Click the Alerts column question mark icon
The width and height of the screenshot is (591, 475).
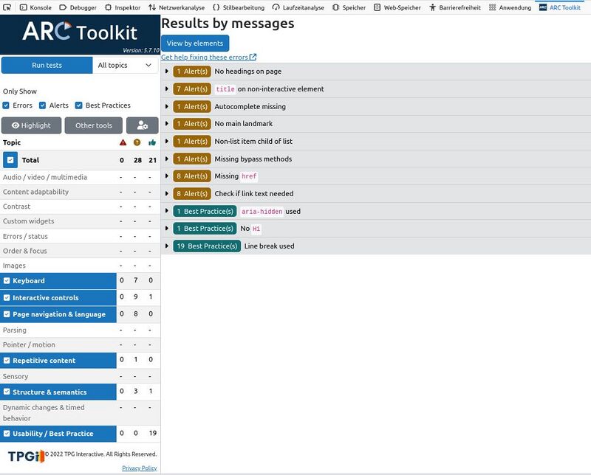tap(137, 142)
